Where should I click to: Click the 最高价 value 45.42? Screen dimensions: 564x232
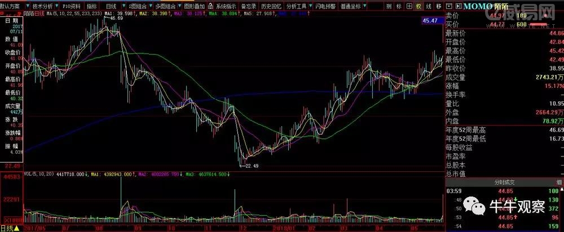click(556, 51)
